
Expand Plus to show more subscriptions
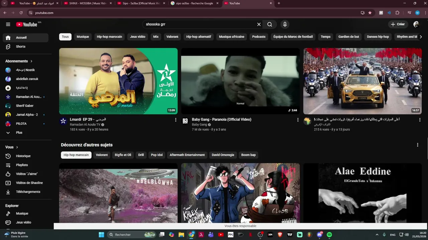pos(25,133)
